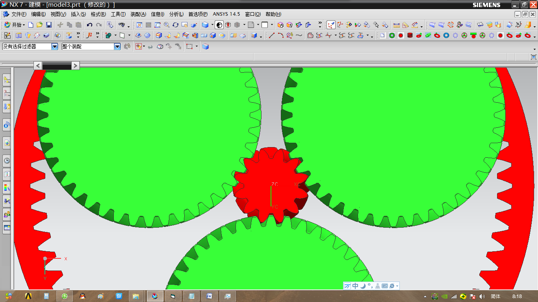The height and width of the screenshot is (302, 538).
Task: Expand the background color dropdown arrow
Action: 272,25
